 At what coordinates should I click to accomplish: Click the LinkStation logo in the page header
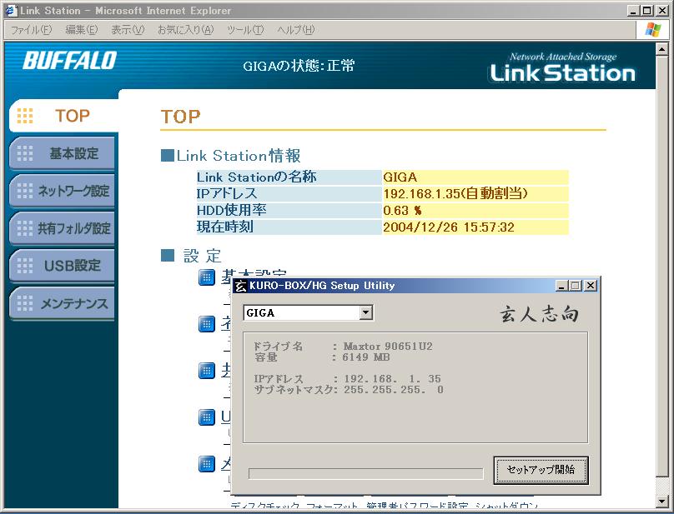(563, 72)
